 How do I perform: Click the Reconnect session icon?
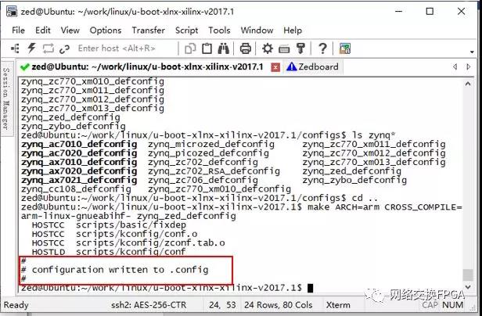click(49, 48)
